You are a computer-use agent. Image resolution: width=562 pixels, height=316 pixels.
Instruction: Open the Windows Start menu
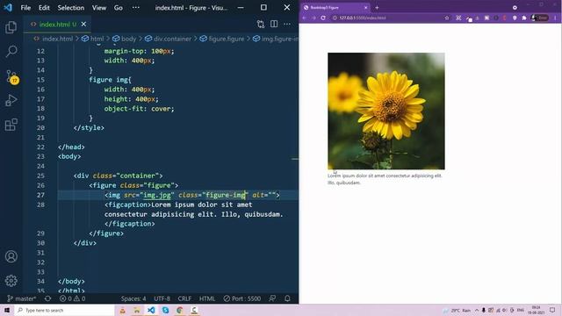pyautogui.click(x=7, y=310)
